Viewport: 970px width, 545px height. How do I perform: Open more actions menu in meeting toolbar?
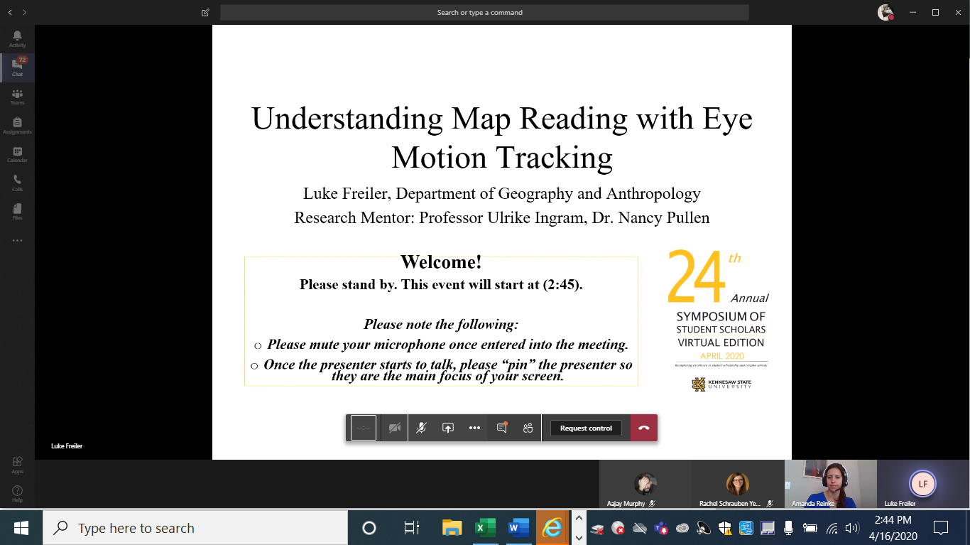(x=474, y=428)
